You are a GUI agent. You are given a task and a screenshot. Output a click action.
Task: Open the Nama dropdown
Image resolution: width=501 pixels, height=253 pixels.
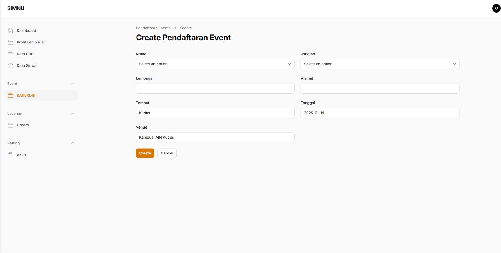pos(215,64)
